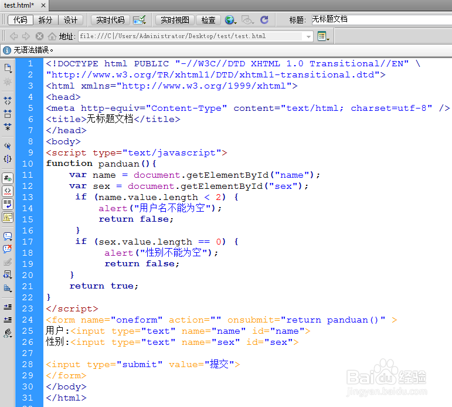This screenshot has height=407, width=452.
Task: Click the Indent Code icon
Action: (x=8, y=307)
